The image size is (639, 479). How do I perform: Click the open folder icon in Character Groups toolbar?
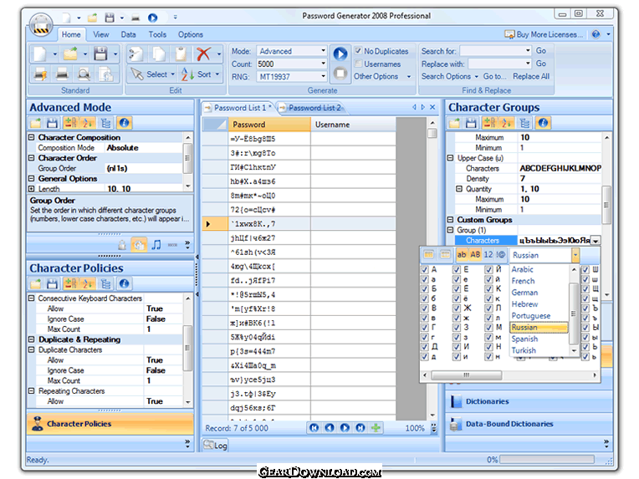click(x=454, y=123)
